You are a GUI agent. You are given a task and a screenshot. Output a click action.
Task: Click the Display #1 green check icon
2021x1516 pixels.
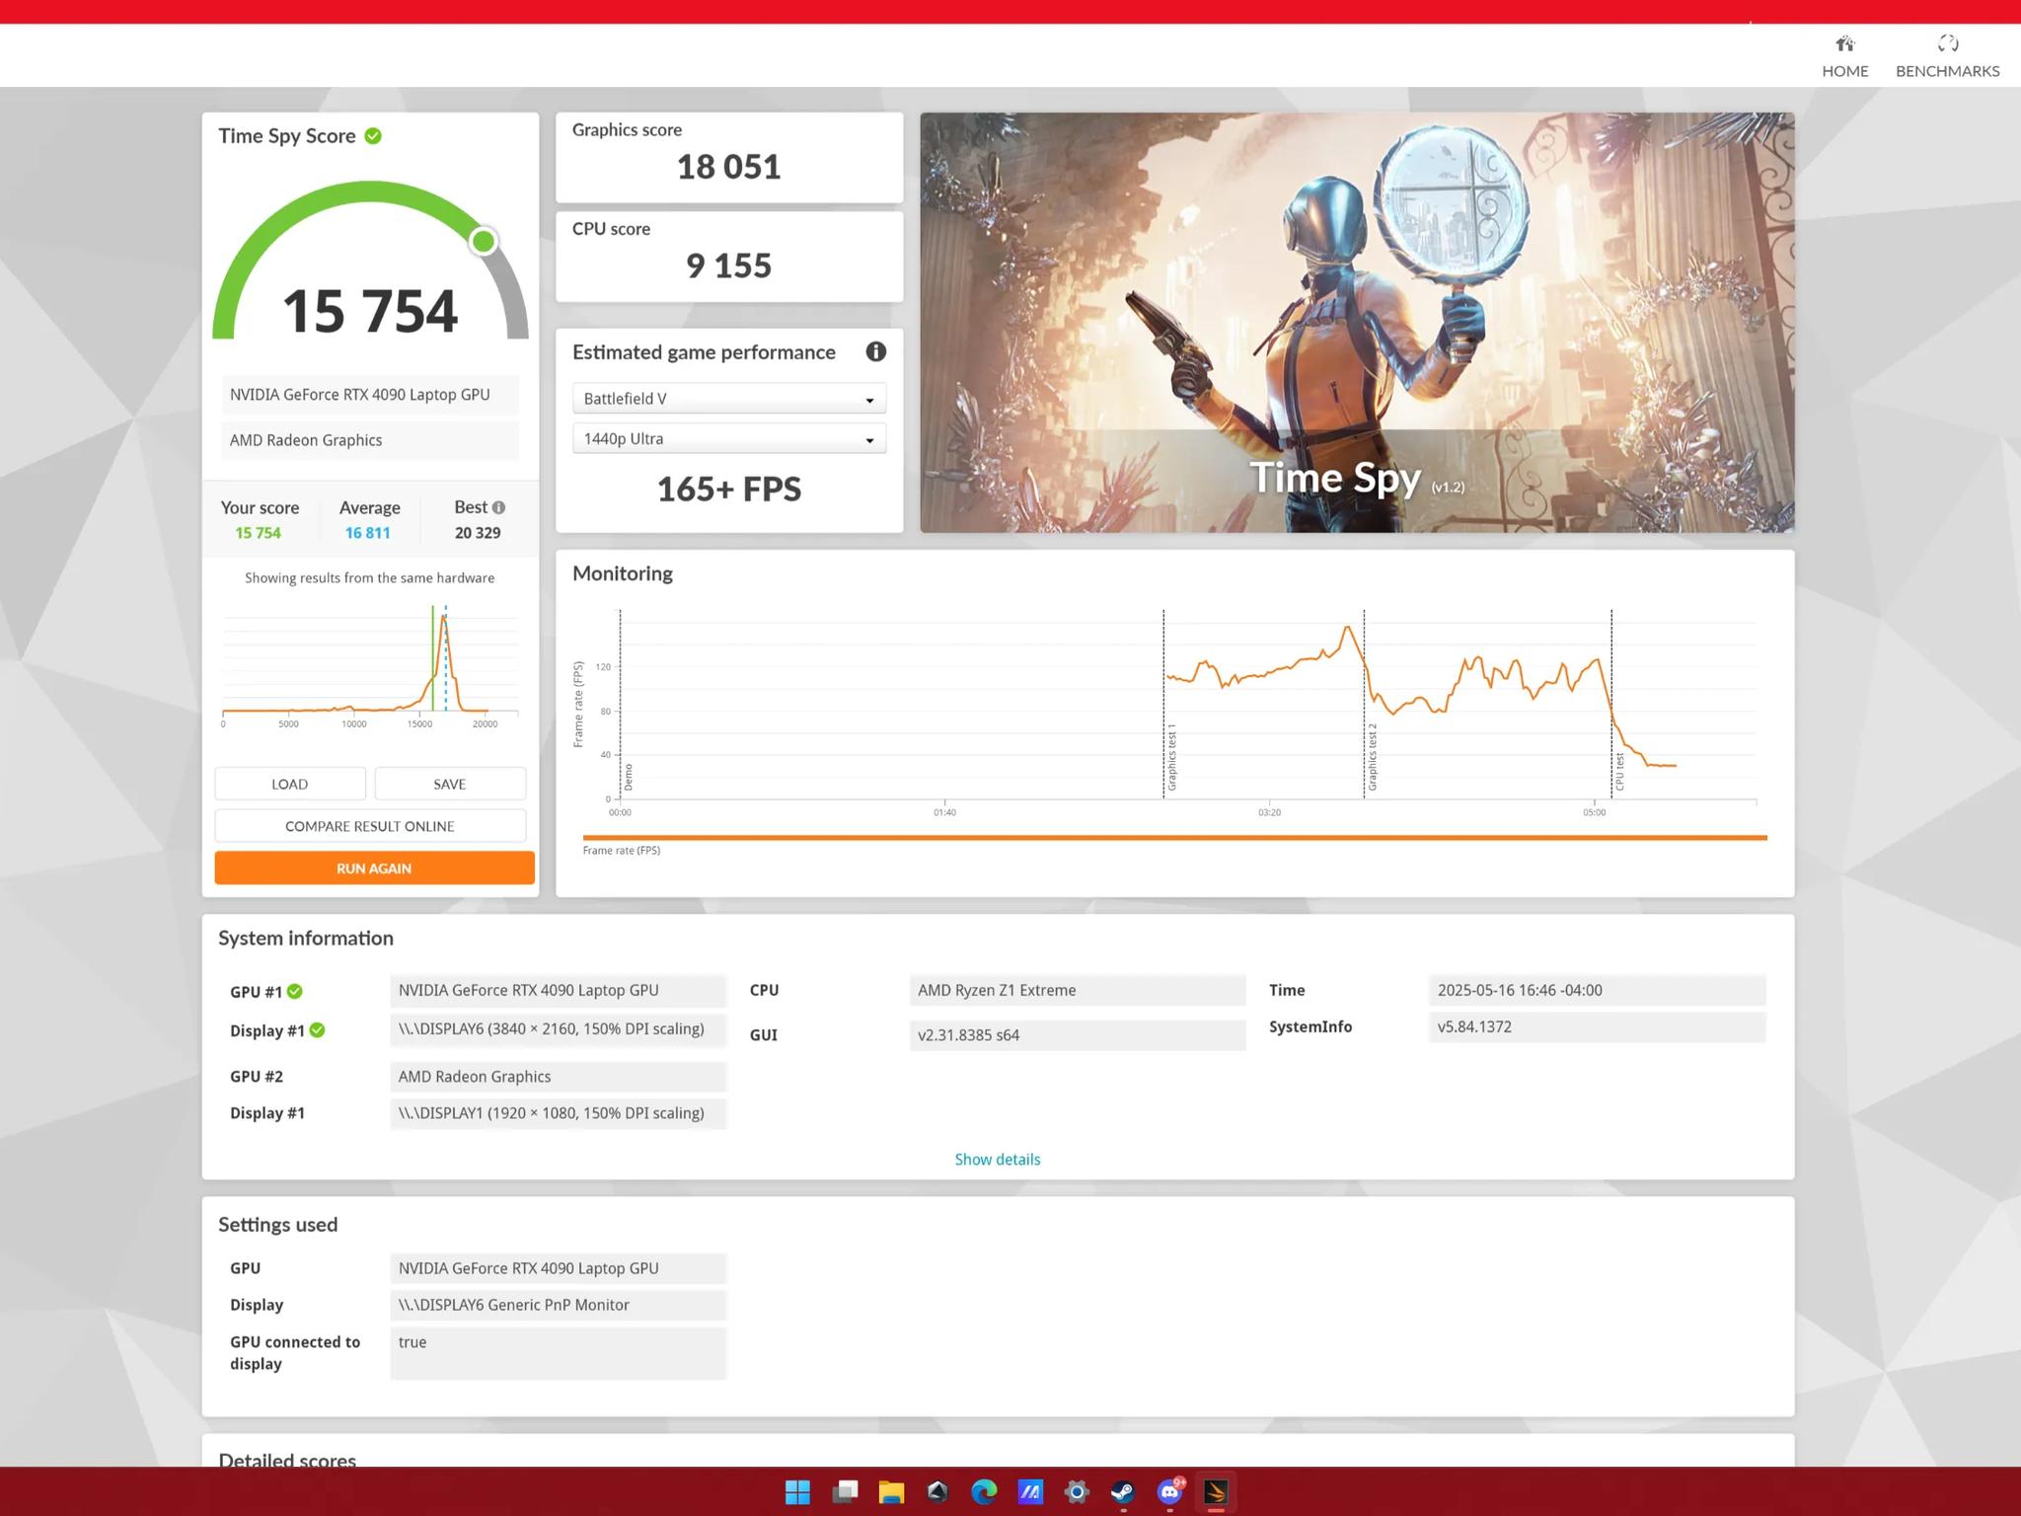point(317,1030)
